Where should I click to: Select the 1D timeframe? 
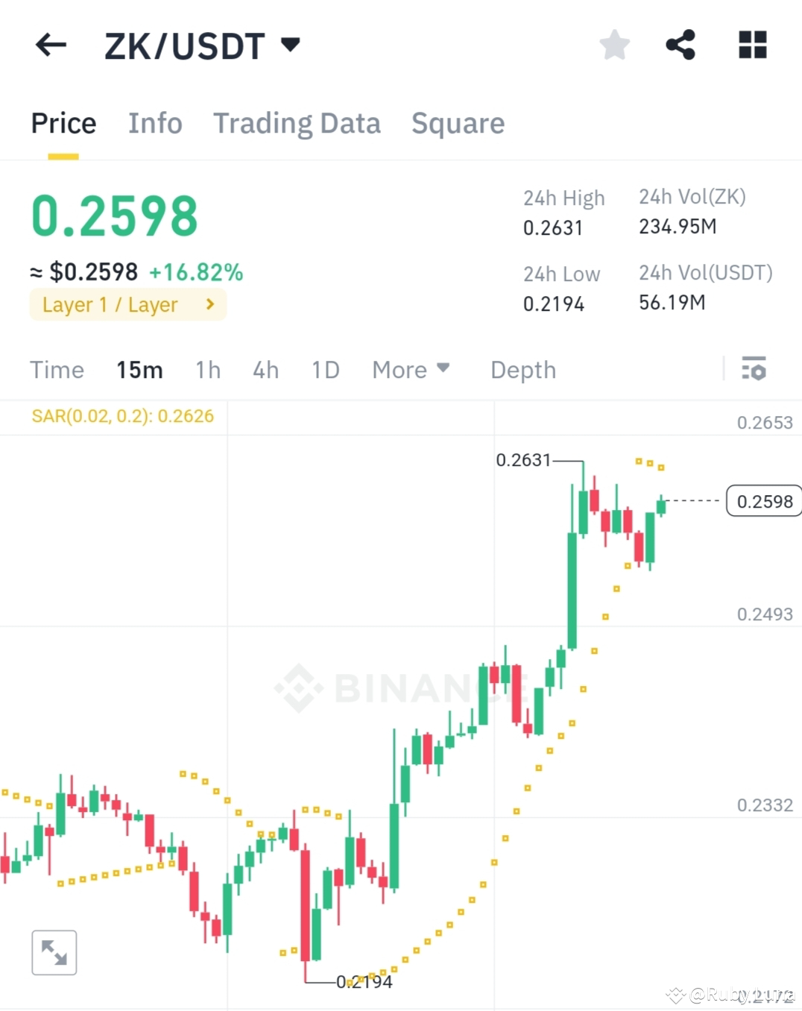(x=325, y=369)
